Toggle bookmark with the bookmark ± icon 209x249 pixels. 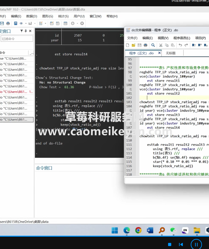(x=194, y=45)
